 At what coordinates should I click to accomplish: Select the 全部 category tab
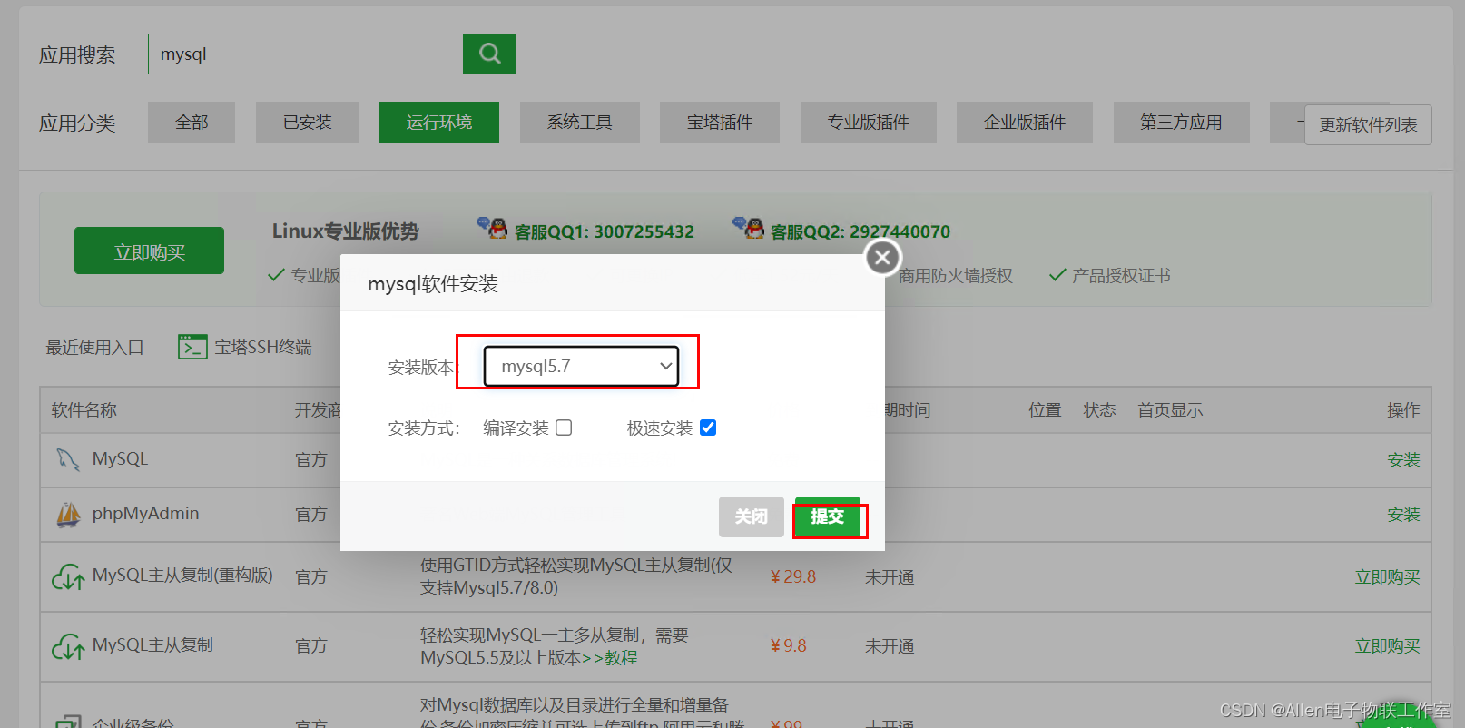click(192, 122)
